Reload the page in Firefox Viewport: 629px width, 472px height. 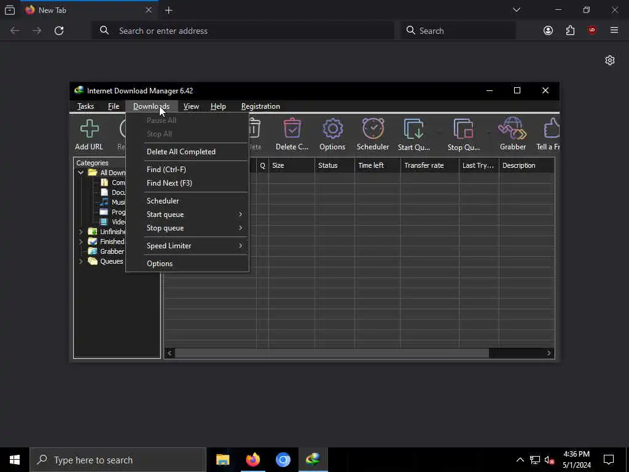pyautogui.click(x=59, y=31)
